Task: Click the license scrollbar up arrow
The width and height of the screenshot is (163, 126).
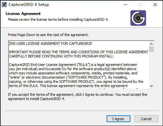Action: [x=151, y=44]
